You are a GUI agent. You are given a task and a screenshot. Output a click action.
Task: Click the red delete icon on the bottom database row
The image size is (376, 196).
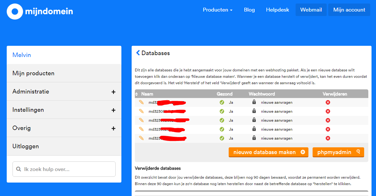tap(328, 138)
